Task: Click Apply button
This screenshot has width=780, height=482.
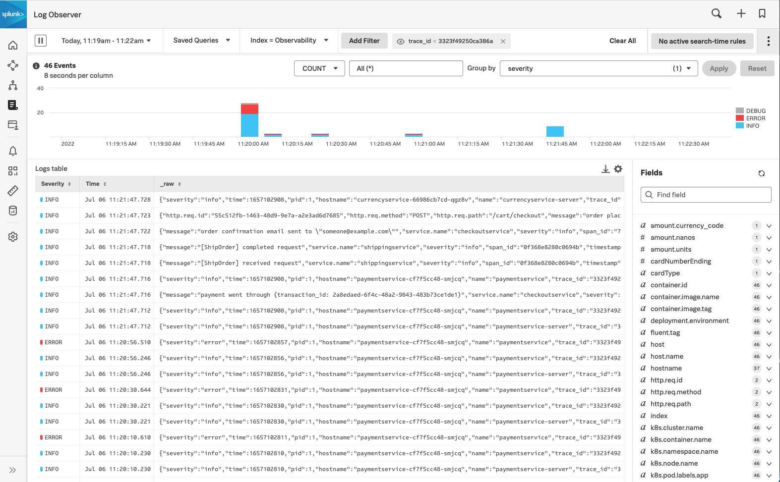Action: click(x=719, y=68)
